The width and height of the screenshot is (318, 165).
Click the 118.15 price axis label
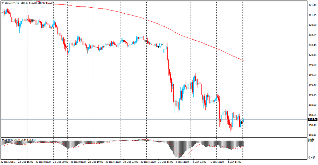313,135
